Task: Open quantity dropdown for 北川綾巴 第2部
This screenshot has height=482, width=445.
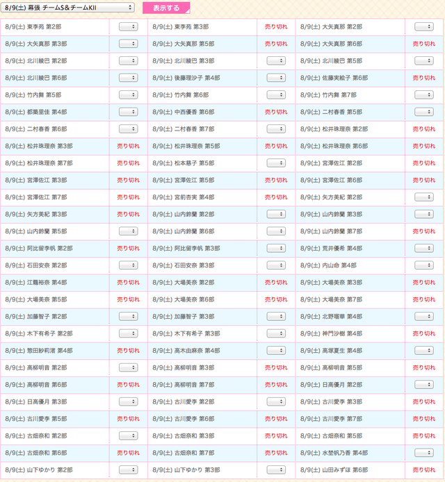Action: (129, 61)
